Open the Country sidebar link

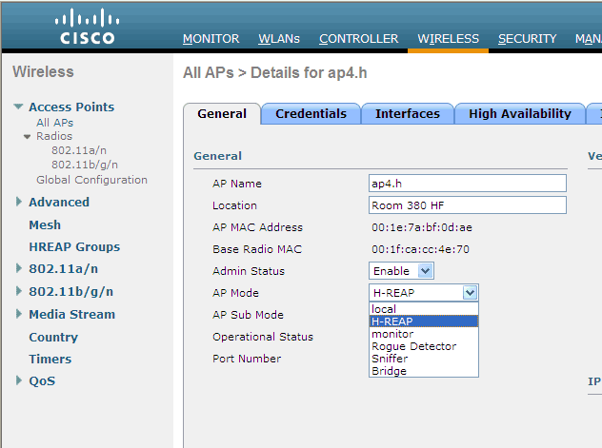[x=53, y=338]
